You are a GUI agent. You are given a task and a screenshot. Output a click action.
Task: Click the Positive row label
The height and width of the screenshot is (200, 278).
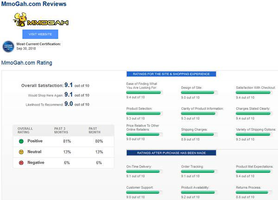click(35, 141)
